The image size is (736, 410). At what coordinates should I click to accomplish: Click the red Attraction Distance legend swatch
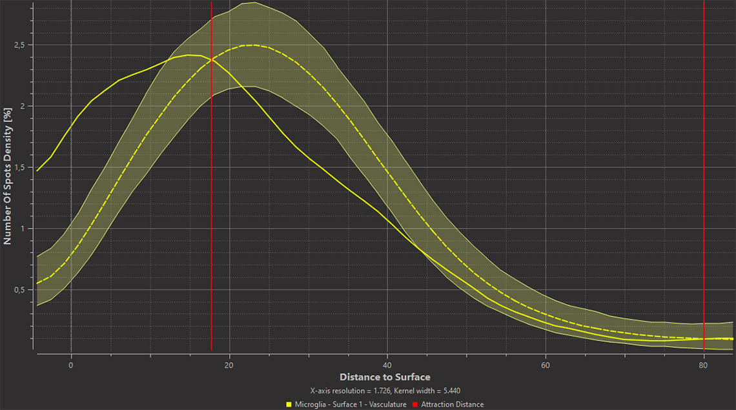415,404
